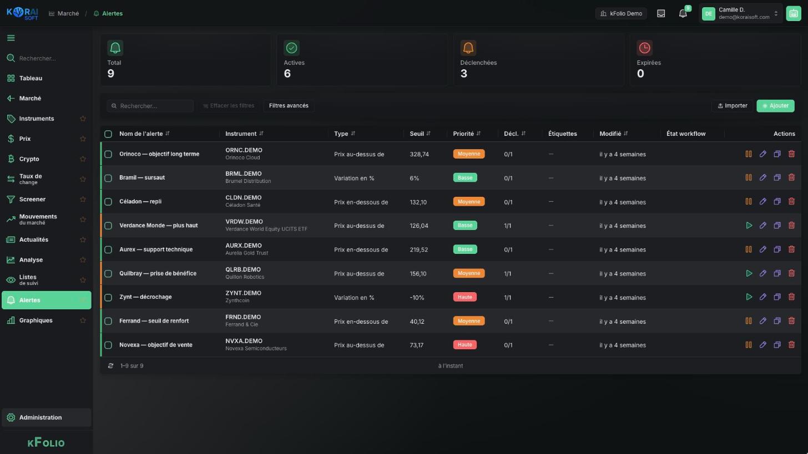This screenshot has height=454, width=808.
Task: Open Tableau in the sidebar
Action: tap(47, 78)
